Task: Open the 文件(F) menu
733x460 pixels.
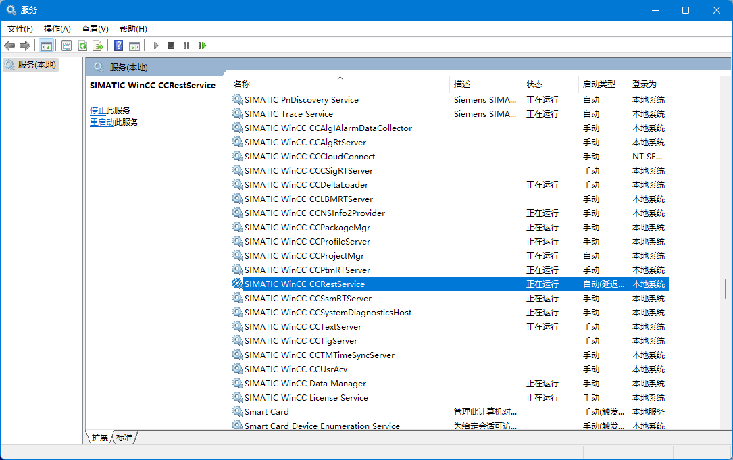Action: pyautogui.click(x=20, y=29)
